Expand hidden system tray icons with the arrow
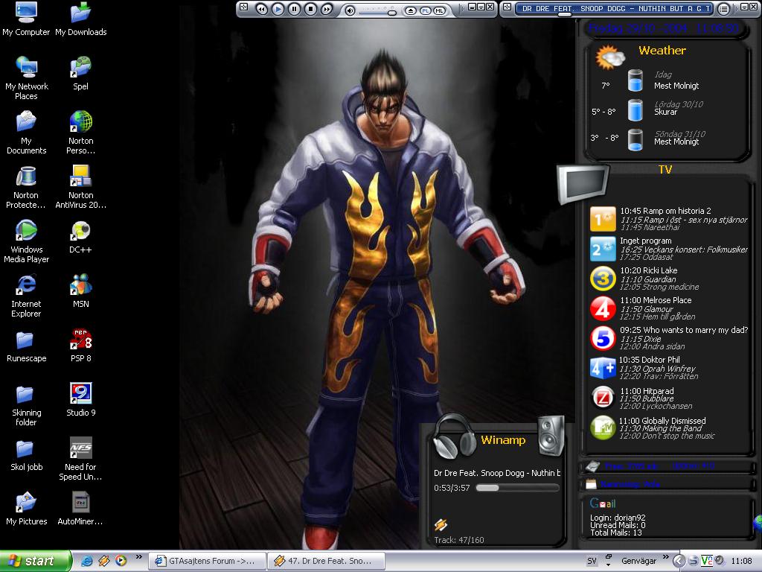 [x=679, y=561]
